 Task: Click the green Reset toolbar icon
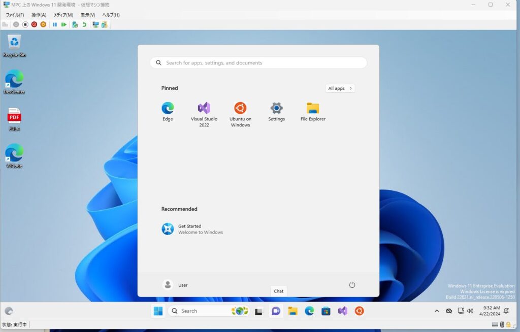pyautogui.click(x=63, y=24)
